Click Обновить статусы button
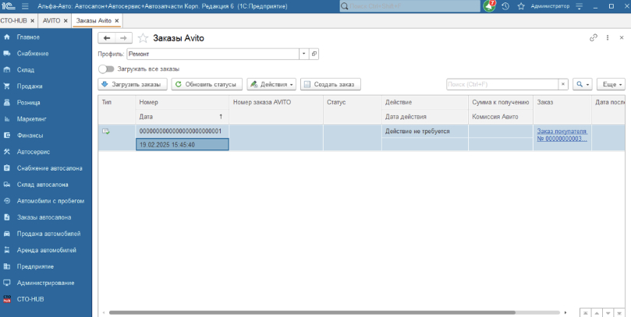The height and width of the screenshot is (317, 631). pos(207,84)
